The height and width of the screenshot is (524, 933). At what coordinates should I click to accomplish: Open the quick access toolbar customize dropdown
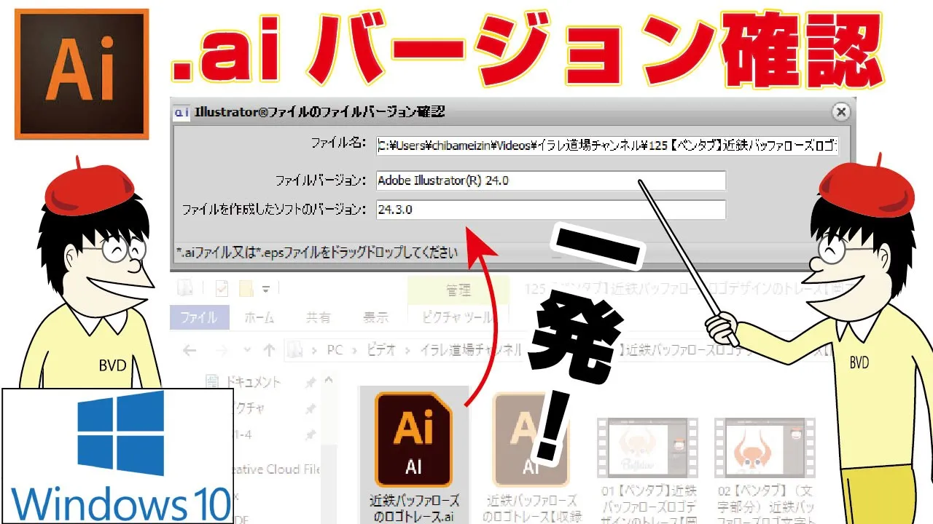click(x=266, y=290)
